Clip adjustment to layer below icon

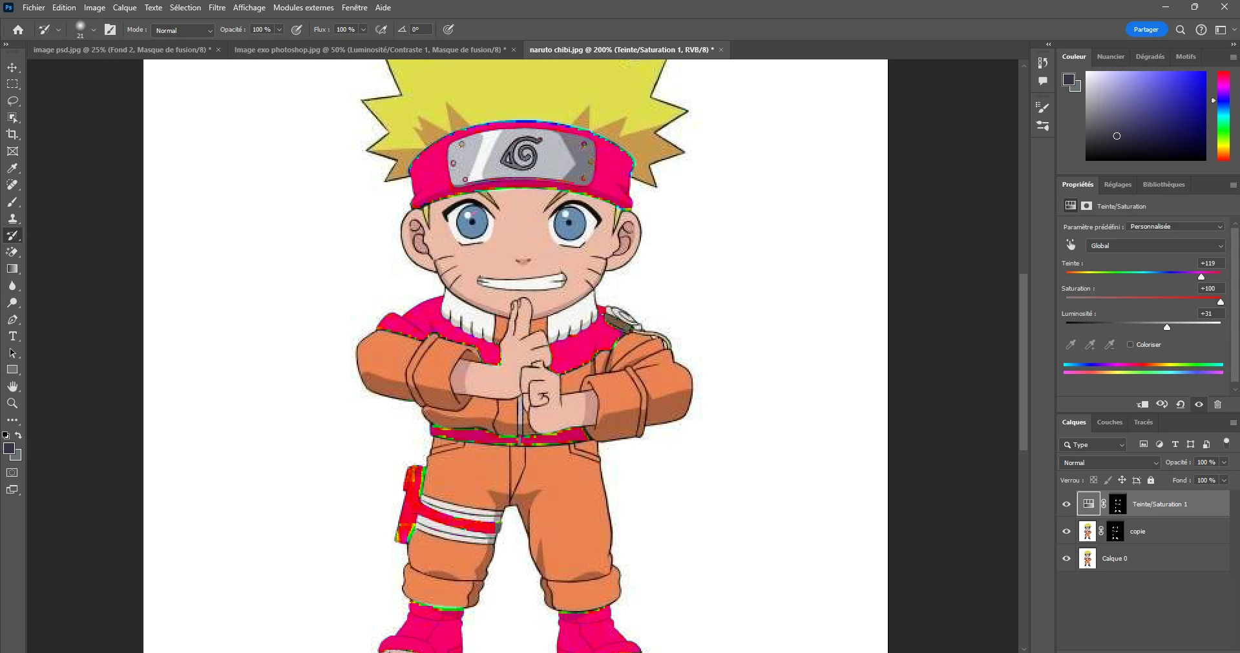tap(1142, 404)
